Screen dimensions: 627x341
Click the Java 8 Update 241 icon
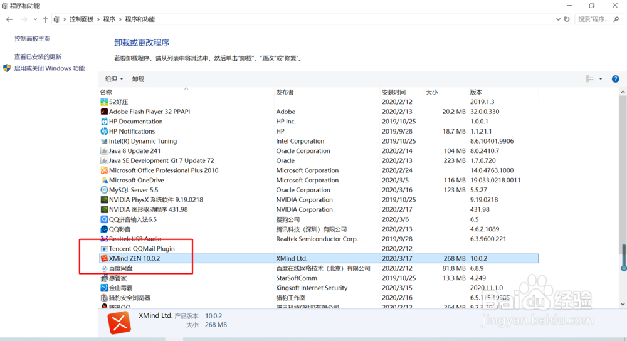(104, 150)
